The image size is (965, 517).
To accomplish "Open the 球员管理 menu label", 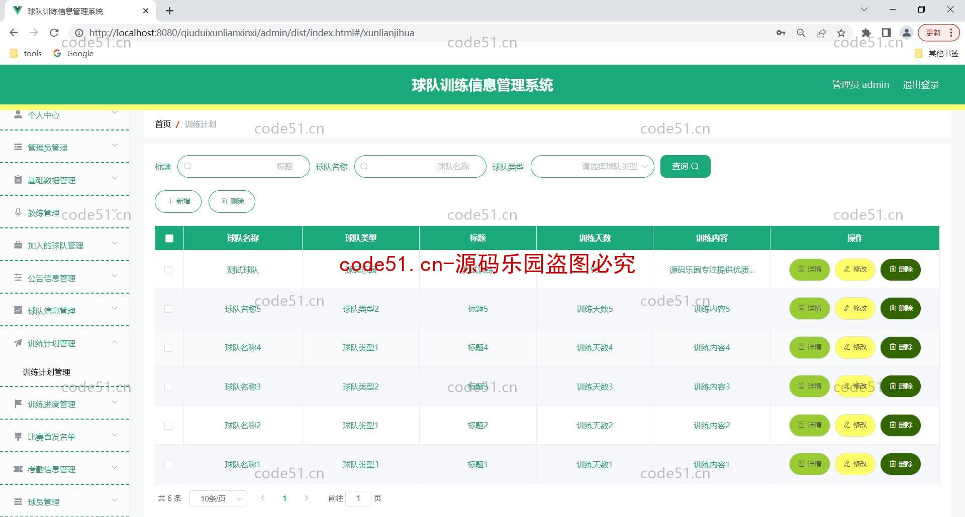I will pyautogui.click(x=44, y=502).
